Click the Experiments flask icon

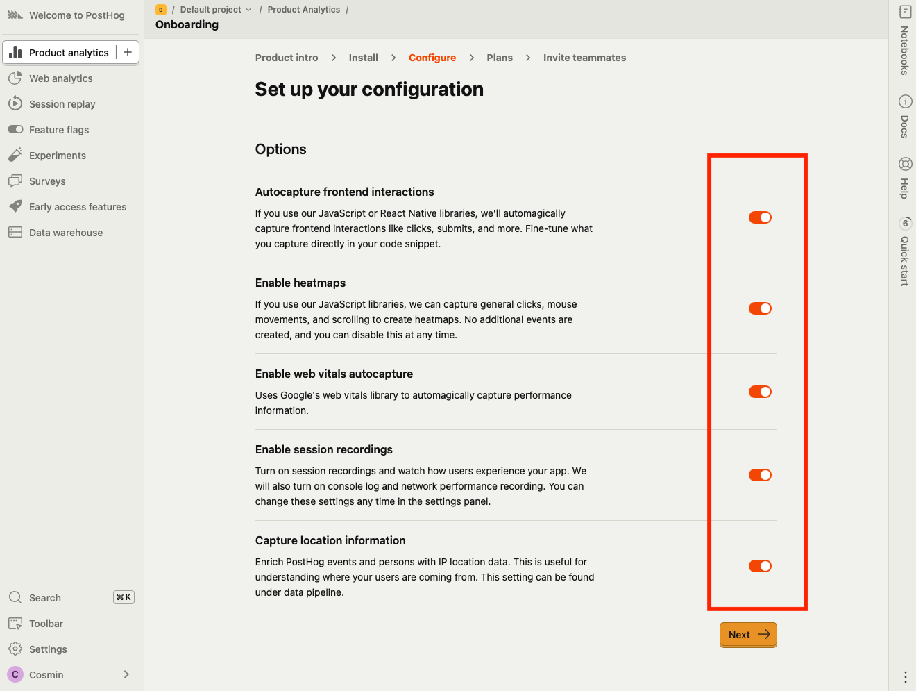coord(15,155)
